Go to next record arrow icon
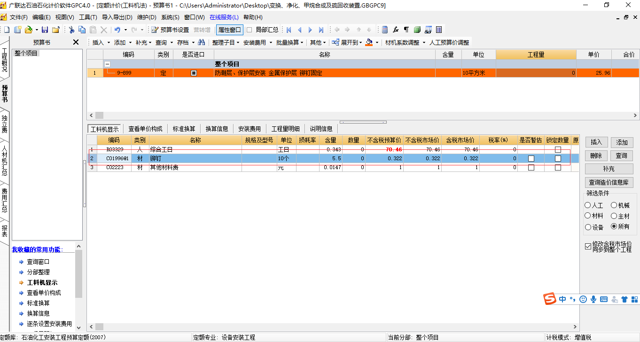Viewport: 640px width, 342px height. (310, 30)
